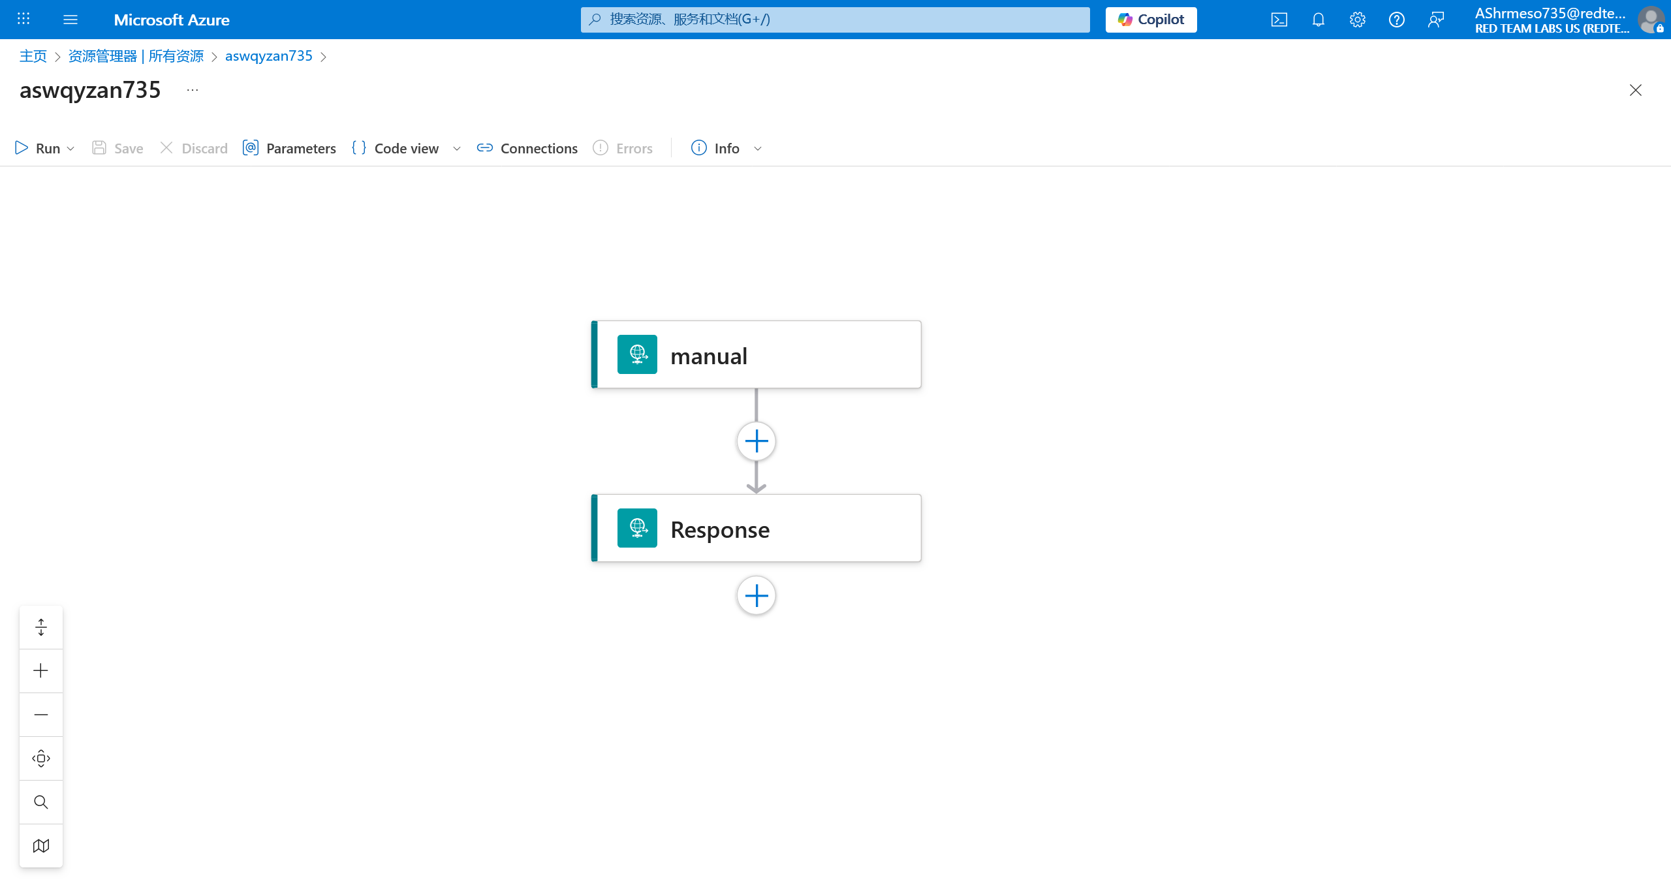Toggle the designer minimap
Viewport: 1671px width, 887px height.
tap(41, 846)
